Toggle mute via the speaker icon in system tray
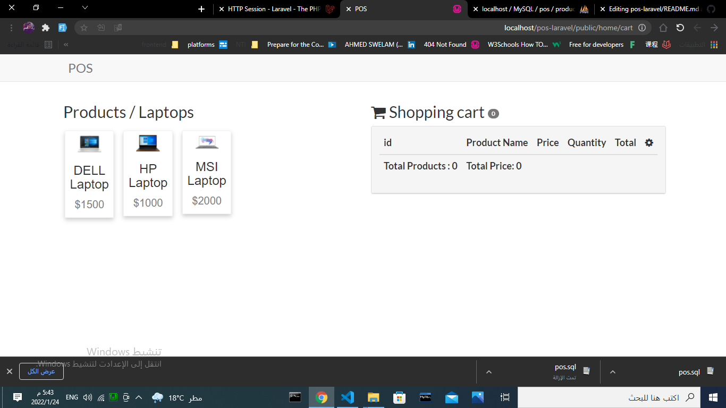726x408 pixels. click(x=87, y=397)
